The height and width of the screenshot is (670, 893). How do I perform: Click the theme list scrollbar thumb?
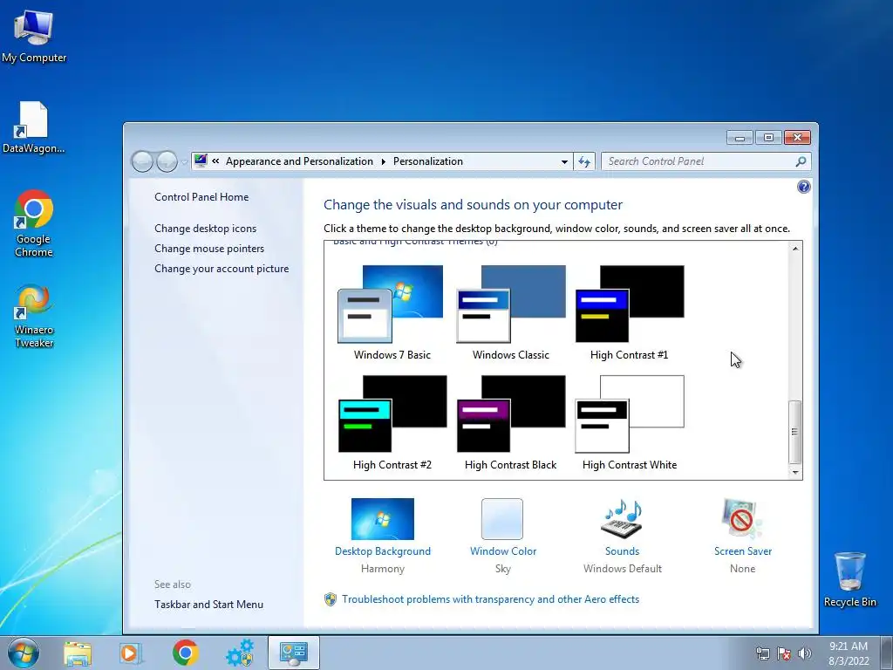point(795,432)
